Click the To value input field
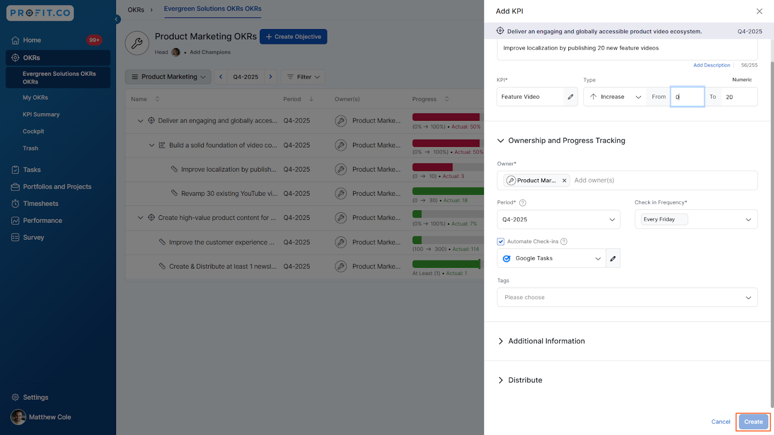The height and width of the screenshot is (435, 774). [739, 97]
